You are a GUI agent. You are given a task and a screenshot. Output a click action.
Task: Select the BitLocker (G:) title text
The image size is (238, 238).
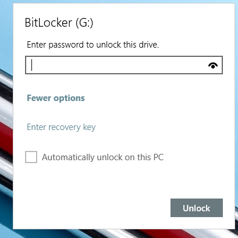tap(59, 23)
